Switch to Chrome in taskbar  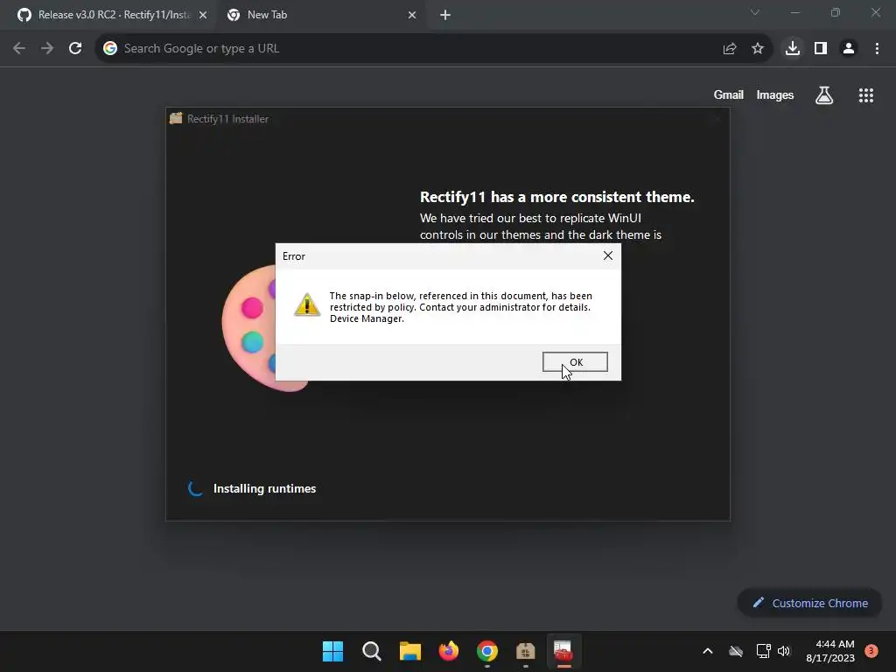[x=486, y=651]
